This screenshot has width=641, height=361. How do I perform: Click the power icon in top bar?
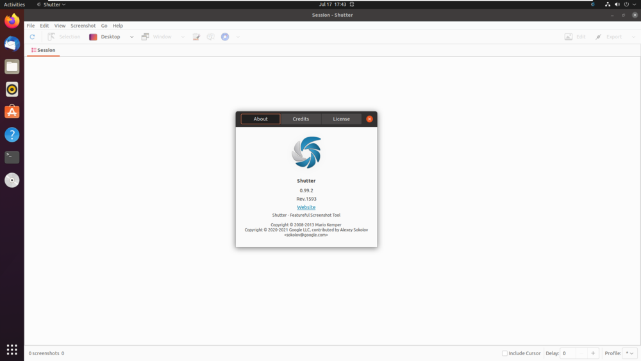[x=626, y=4]
